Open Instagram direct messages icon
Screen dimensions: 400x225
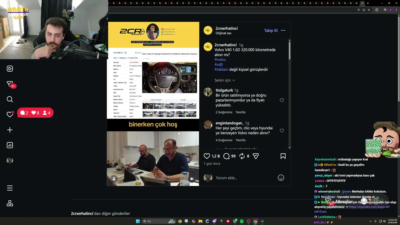[10, 84]
